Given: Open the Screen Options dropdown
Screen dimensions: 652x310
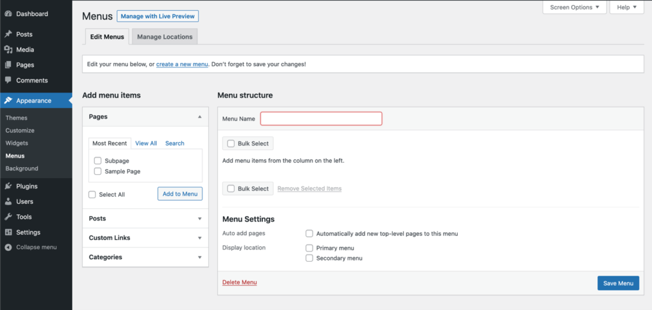Looking at the screenshot, I should (x=574, y=8).
